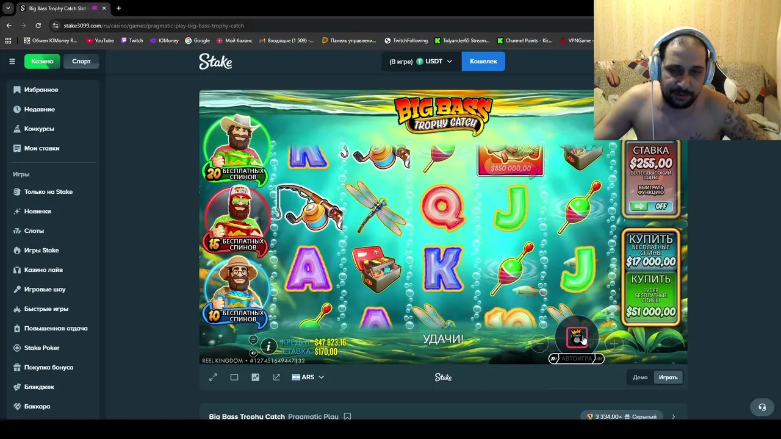Decrease the bet with minus button
This screenshot has width=781, height=439.
pos(539,344)
